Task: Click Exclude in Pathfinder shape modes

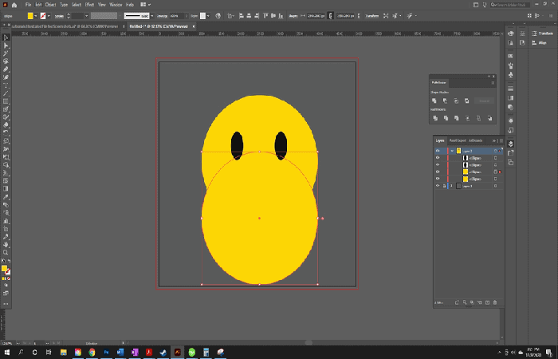Action: [x=466, y=101]
